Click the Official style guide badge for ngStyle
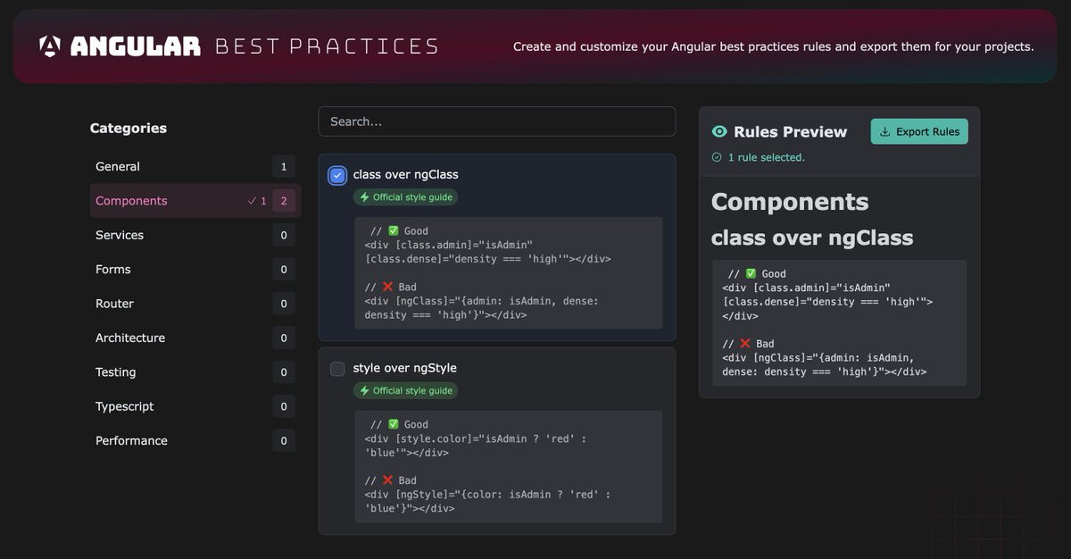Viewport: 1071px width, 559px height. 405,390
